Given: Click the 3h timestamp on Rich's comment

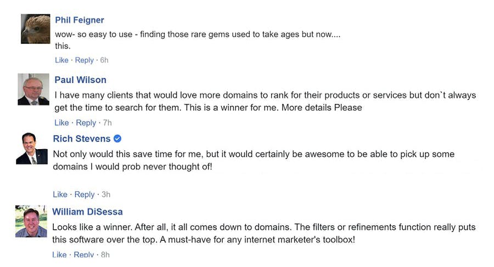Looking at the screenshot, I should click(x=105, y=195).
